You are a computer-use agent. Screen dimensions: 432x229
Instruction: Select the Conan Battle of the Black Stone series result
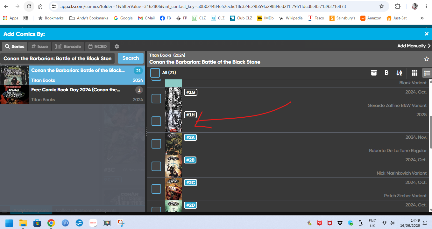pyautogui.click(x=73, y=75)
